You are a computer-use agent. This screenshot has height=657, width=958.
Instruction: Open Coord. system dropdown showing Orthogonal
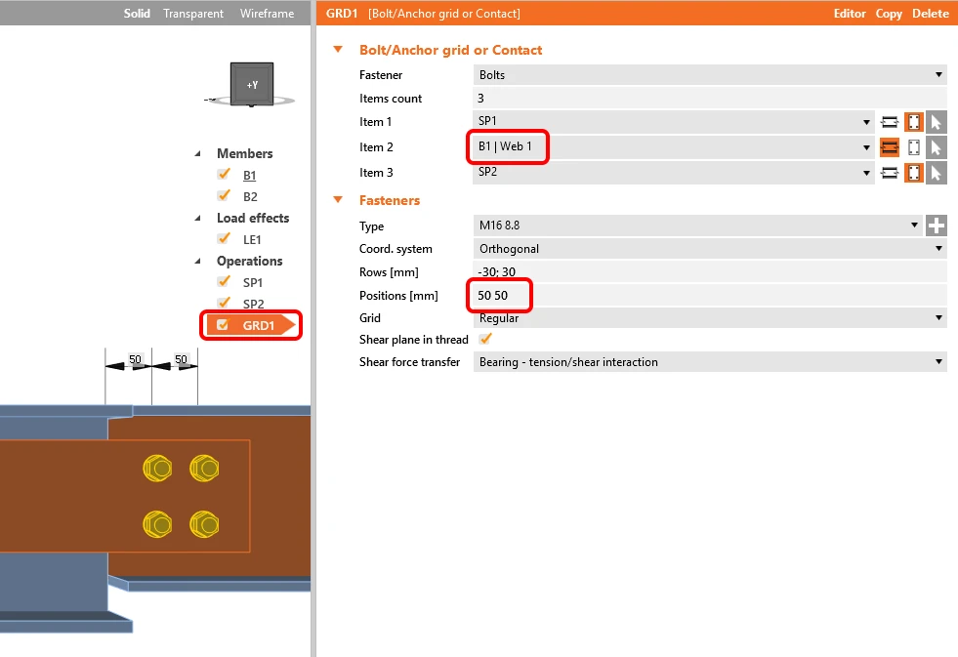[x=710, y=249]
